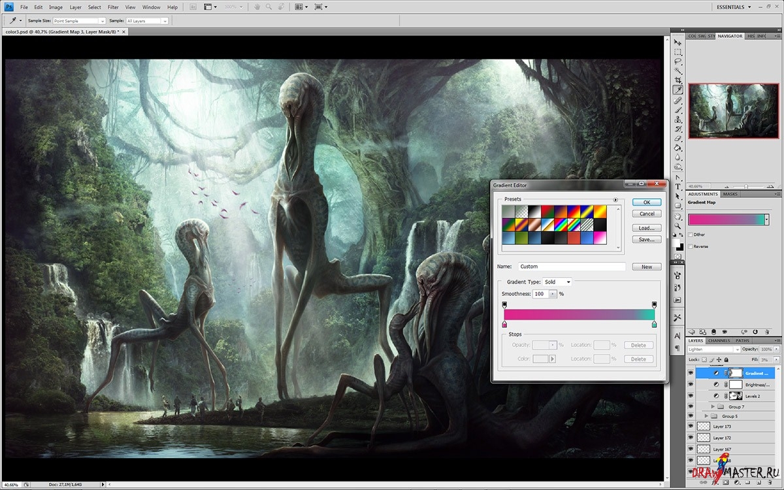Open the Presets flyout menu arrow
Image resolution: width=784 pixels, height=490 pixels.
click(615, 199)
